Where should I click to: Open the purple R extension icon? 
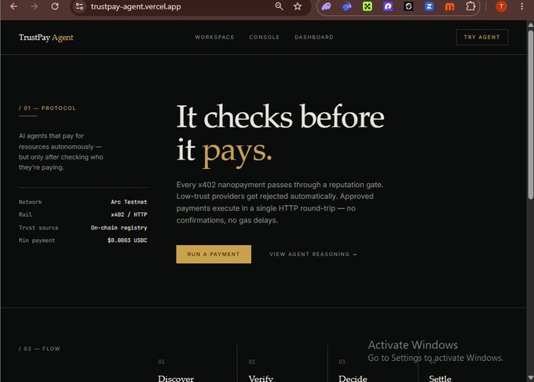point(388,6)
